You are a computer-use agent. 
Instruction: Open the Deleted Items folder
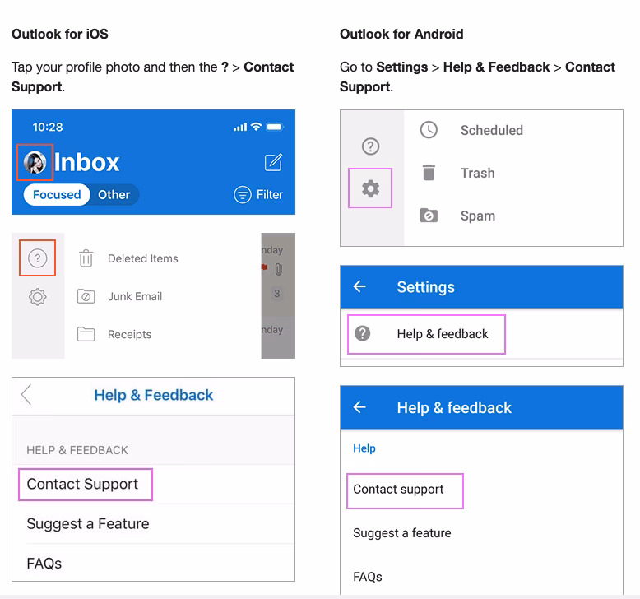click(x=142, y=258)
